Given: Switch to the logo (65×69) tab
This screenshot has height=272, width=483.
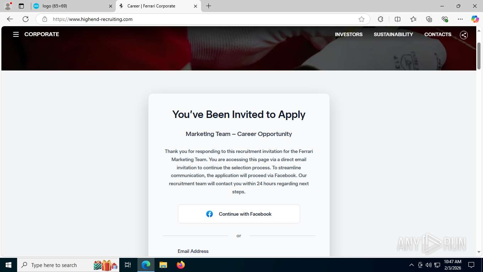Looking at the screenshot, I should pos(73,6).
